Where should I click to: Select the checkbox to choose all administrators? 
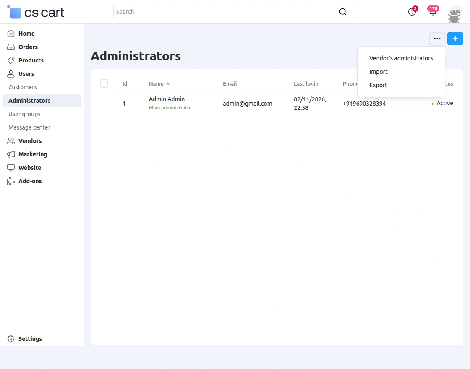(x=104, y=83)
